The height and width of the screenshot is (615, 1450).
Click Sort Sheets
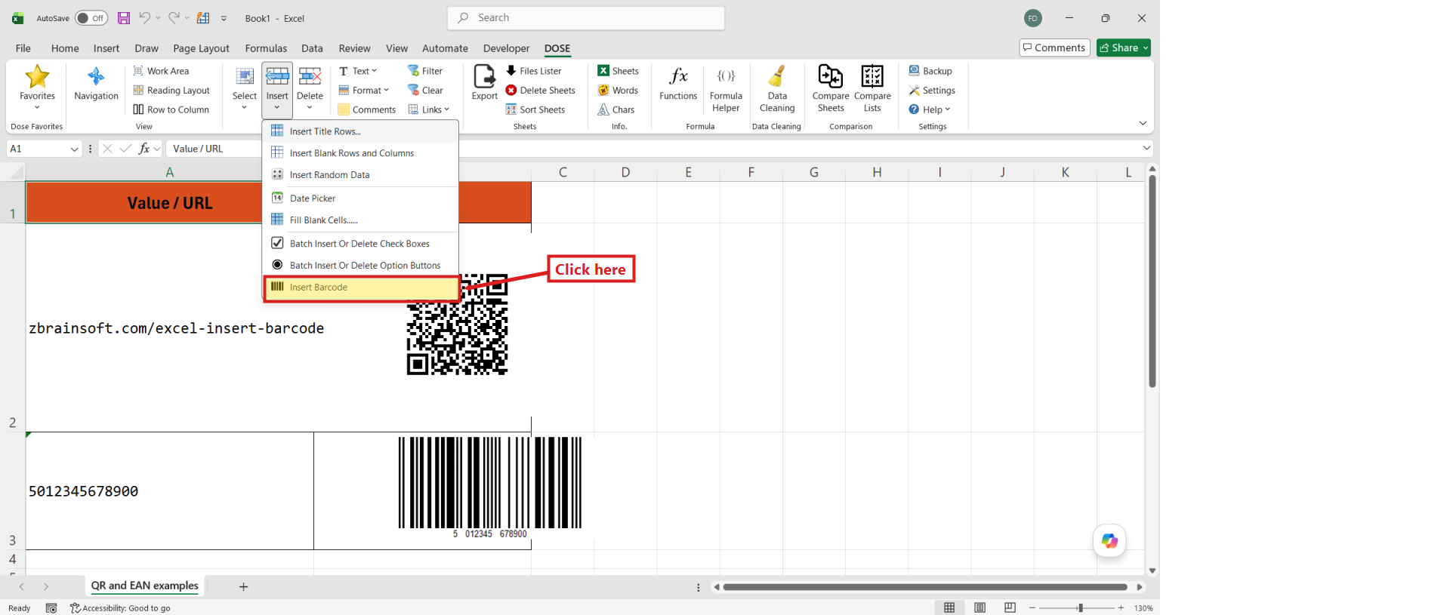click(535, 109)
